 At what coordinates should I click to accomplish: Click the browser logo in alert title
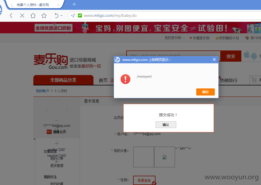[117, 60]
